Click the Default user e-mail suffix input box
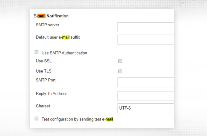This screenshot has height=136, width=207. [145, 40]
